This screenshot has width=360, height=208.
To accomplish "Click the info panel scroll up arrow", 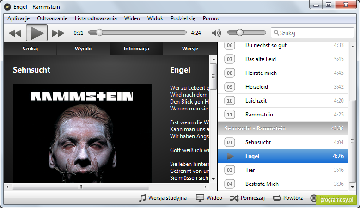I will click(214, 59).
